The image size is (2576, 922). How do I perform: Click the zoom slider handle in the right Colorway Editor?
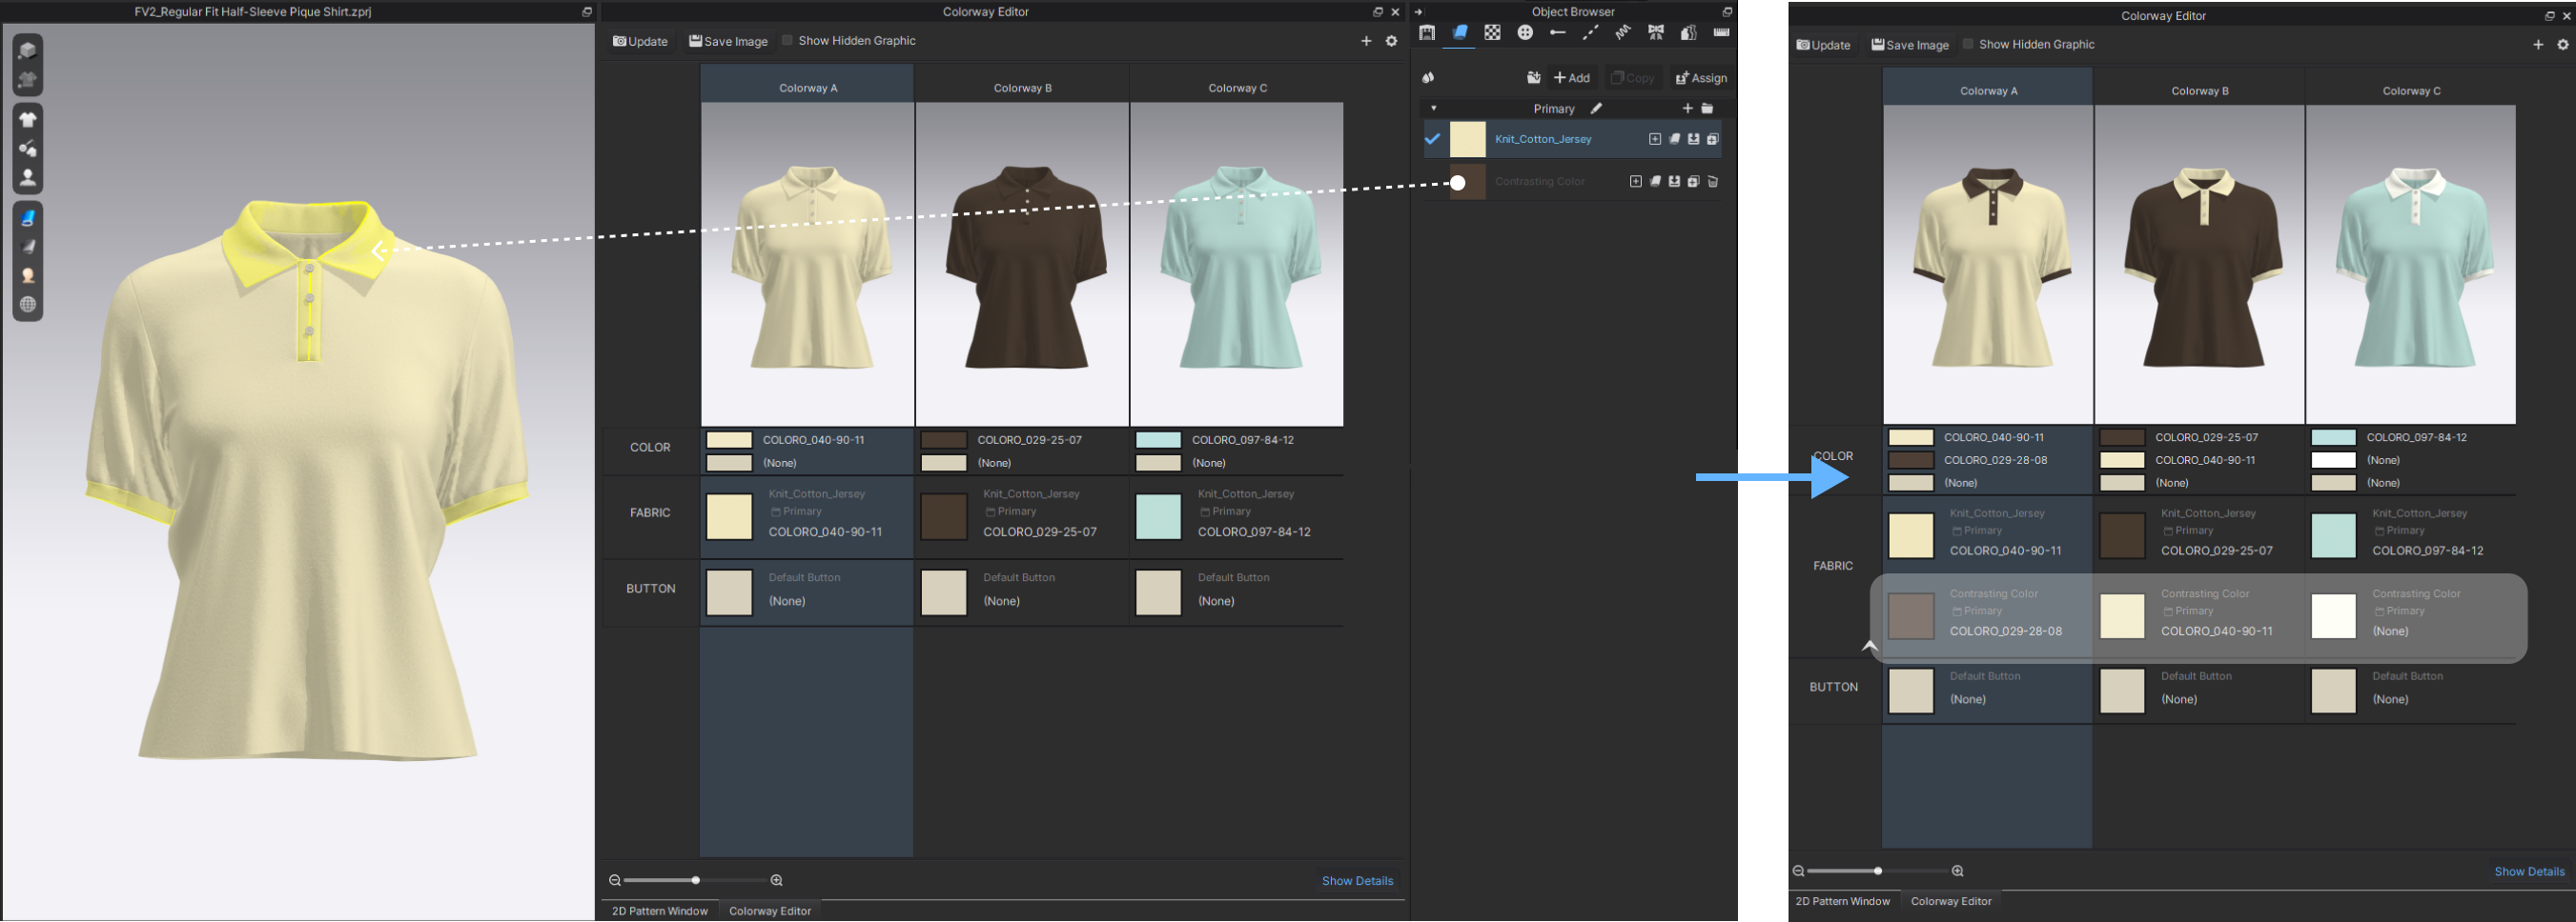point(1877,872)
